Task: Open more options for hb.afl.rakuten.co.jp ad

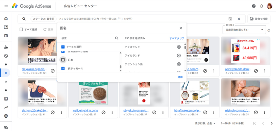Action: click(214, 112)
